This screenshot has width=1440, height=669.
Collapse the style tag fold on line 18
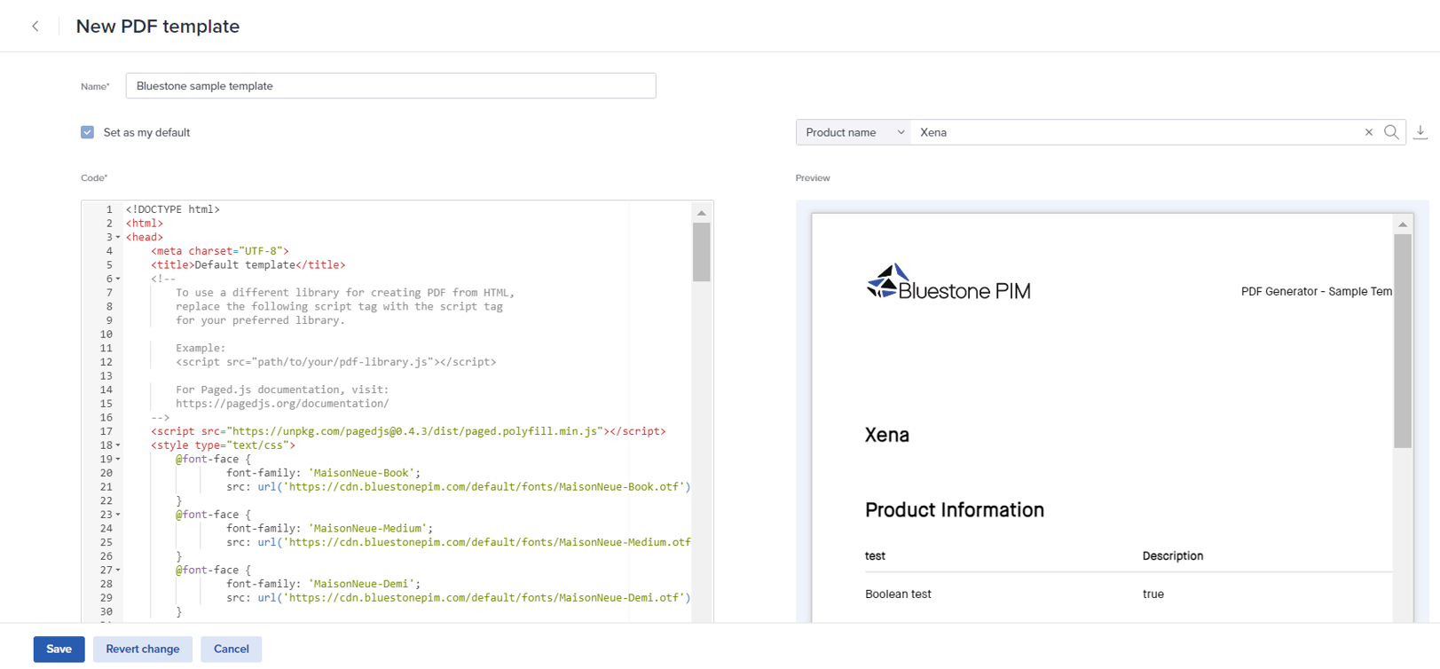pos(118,445)
